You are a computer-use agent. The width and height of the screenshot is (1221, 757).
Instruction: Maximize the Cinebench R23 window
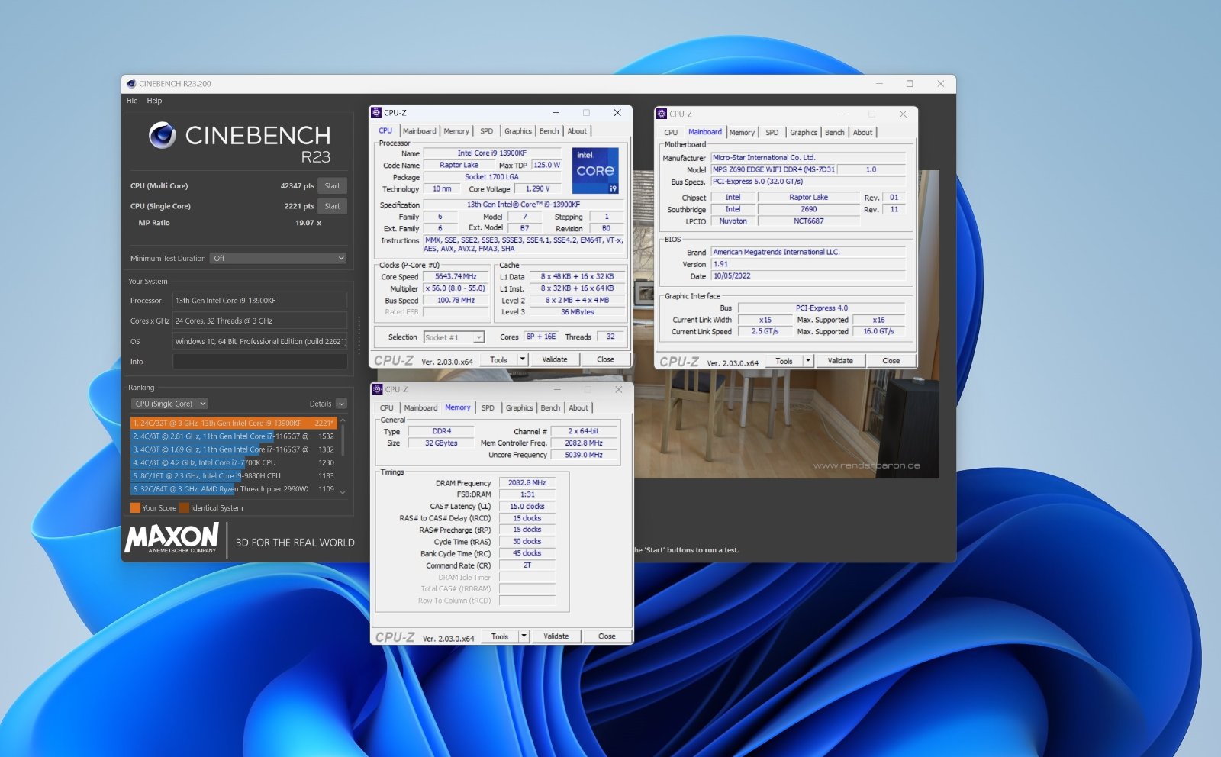(x=910, y=84)
